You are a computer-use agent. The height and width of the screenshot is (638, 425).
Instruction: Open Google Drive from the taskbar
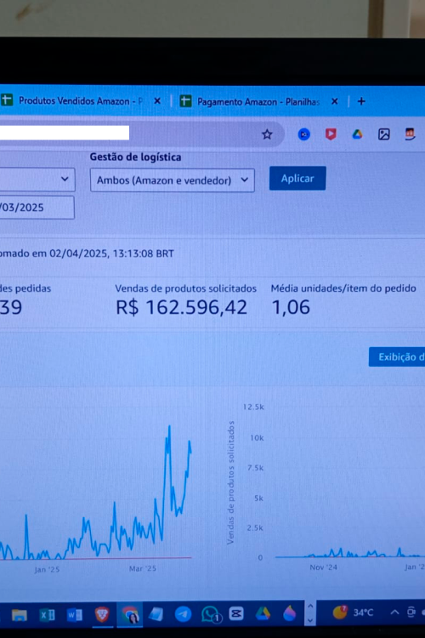point(263,613)
